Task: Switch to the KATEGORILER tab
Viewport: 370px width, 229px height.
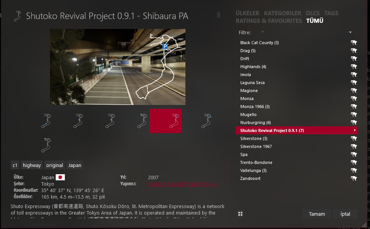Action: [x=282, y=13]
